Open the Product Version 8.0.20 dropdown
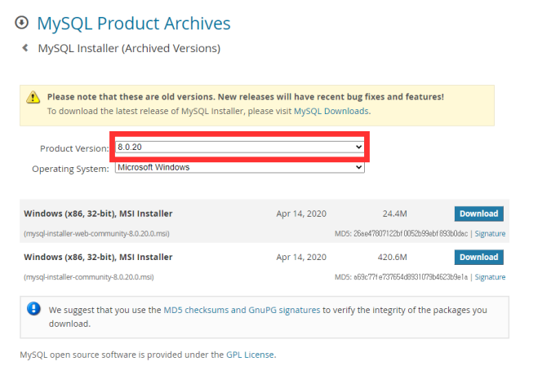The image size is (560, 366). tap(240, 147)
